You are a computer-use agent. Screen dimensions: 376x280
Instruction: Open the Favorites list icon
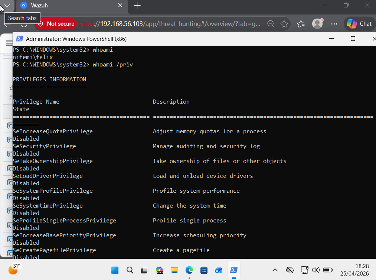[x=301, y=24]
